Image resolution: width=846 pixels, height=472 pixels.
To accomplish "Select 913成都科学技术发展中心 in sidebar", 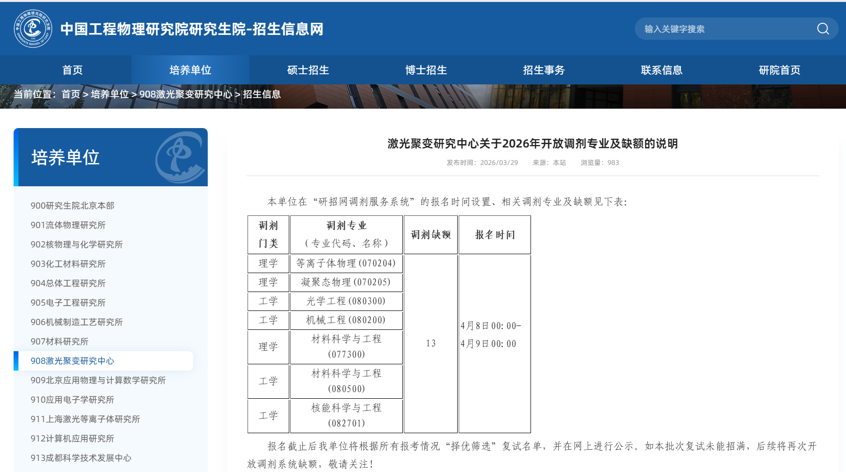I will (x=81, y=458).
